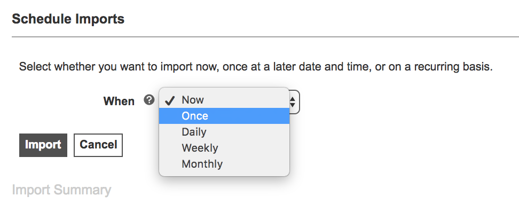Click the down arrow of When selector
The image size is (519, 204).
[x=293, y=105]
